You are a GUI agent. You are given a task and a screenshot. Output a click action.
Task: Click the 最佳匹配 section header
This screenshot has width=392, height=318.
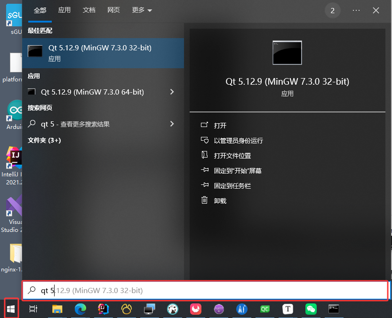(40, 31)
